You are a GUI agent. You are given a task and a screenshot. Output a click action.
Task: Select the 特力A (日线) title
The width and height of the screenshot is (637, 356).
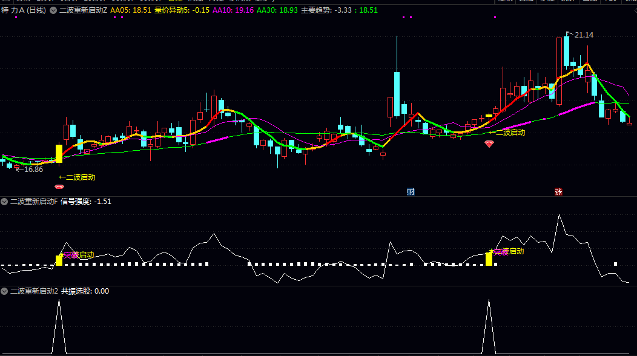(x=24, y=10)
